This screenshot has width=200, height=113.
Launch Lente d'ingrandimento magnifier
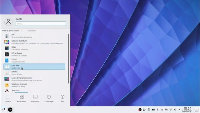tap(34, 79)
